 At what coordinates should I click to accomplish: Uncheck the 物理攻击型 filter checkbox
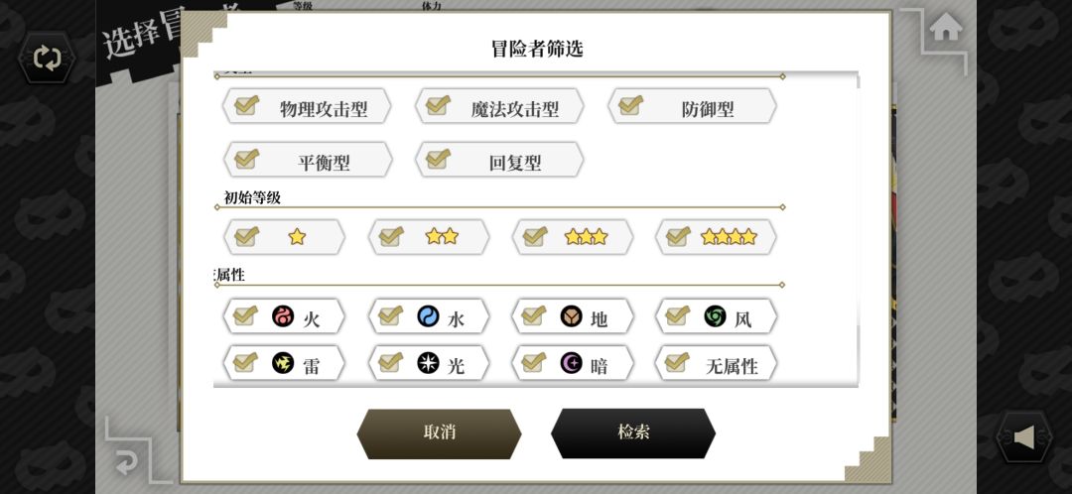click(246, 105)
